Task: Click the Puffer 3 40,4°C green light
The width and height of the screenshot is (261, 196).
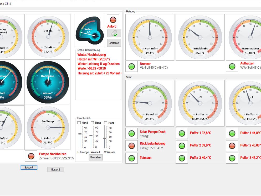Action: coord(182,158)
